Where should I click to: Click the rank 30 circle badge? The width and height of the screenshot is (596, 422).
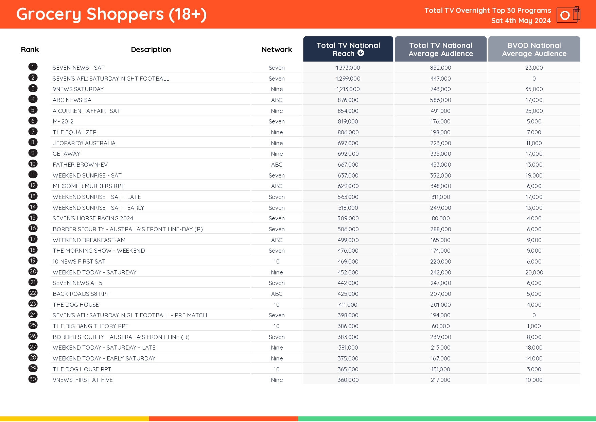pos(33,379)
